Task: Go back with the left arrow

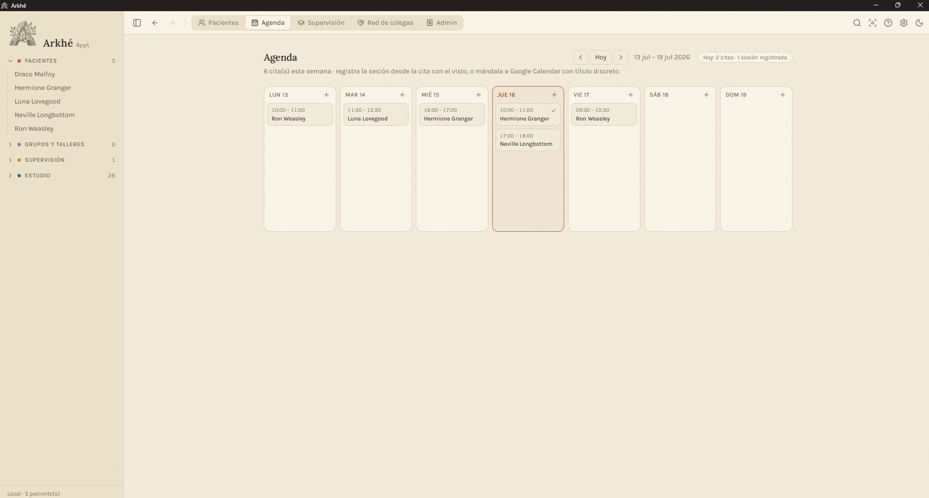Action: tap(155, 23)
